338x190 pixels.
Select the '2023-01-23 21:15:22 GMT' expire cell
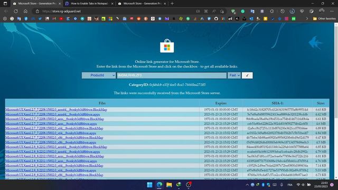pyautogui.click(x=221, y=170)
